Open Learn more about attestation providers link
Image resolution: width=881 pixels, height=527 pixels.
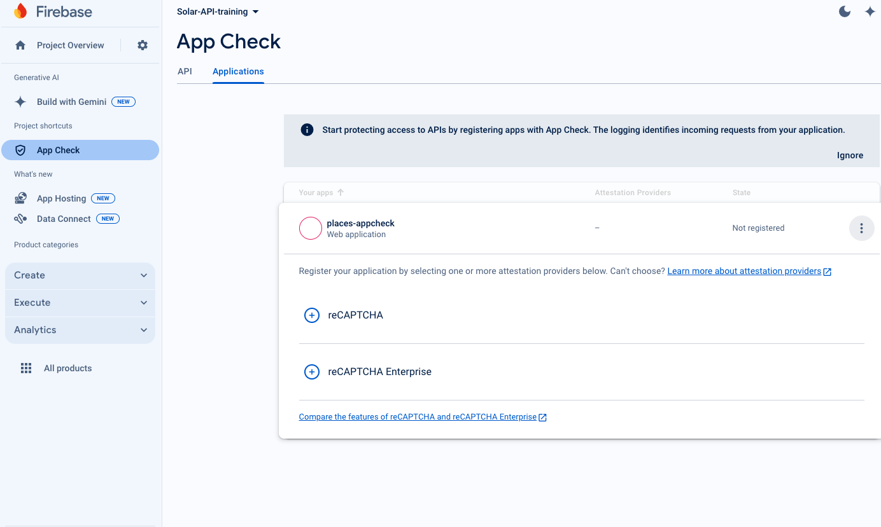tap(744, 271)
